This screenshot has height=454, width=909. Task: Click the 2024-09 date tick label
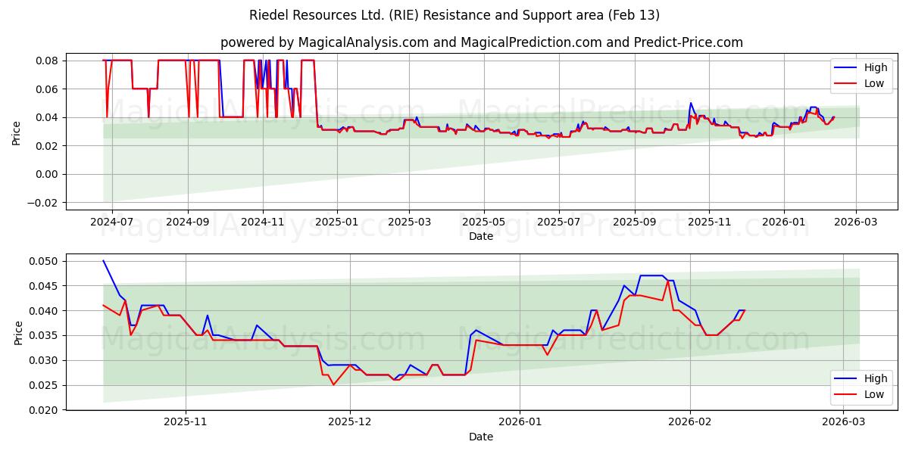point(188,223)
